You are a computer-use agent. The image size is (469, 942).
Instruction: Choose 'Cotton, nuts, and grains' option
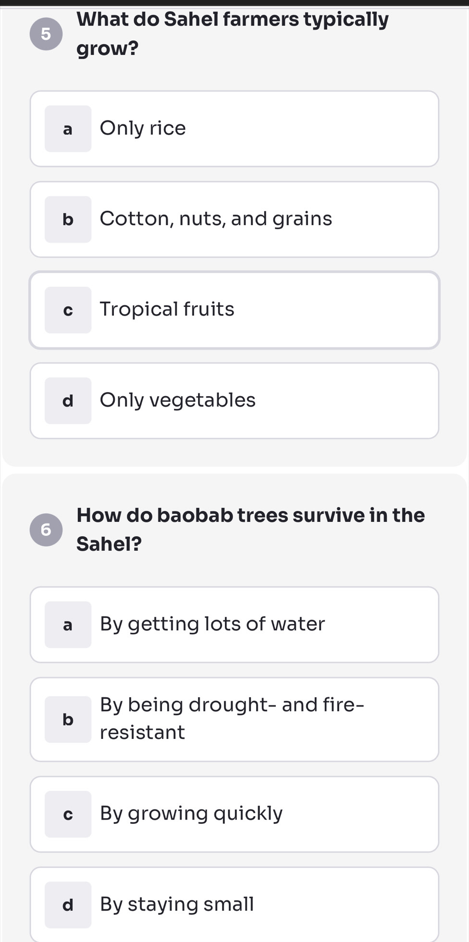[234, 219]
